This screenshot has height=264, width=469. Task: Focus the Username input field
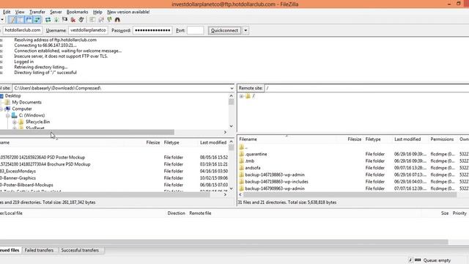coord(88,30)
